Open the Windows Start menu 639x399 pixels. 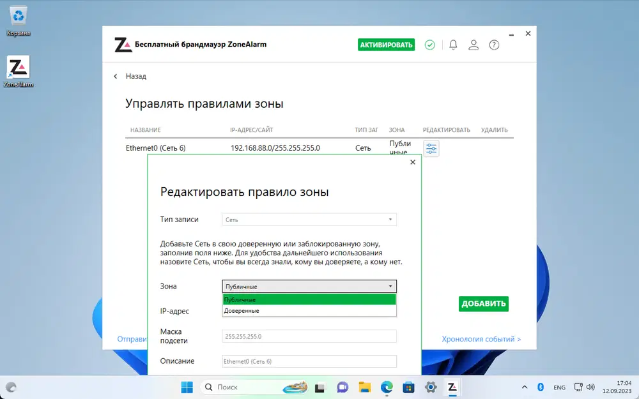click(187, 388)
